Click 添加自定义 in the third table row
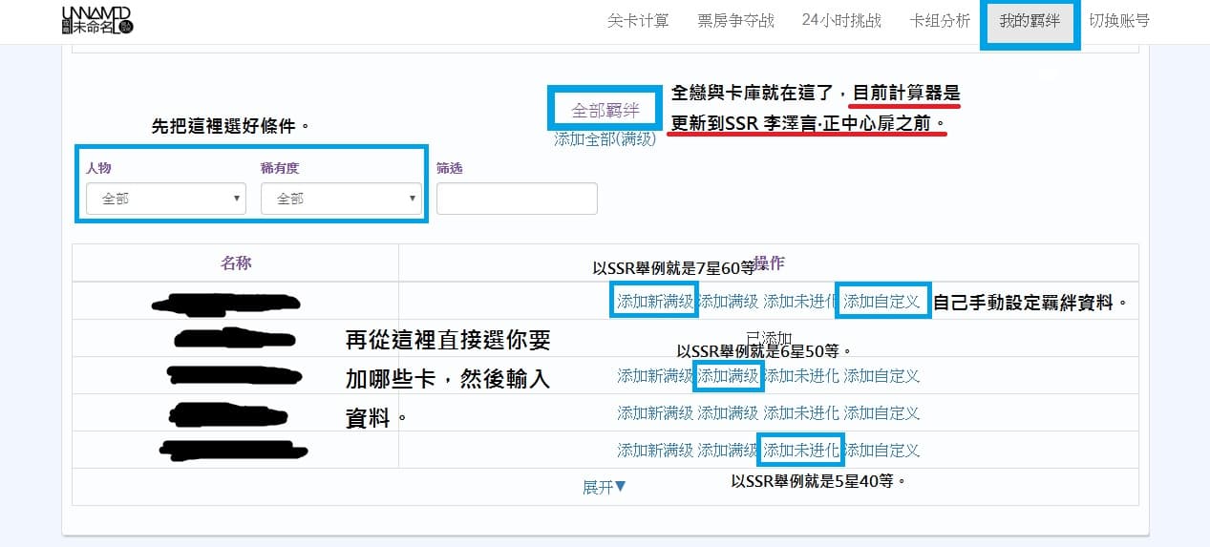Image resolution: width=1210 pixels, height=547 pixels. point(881,376)
